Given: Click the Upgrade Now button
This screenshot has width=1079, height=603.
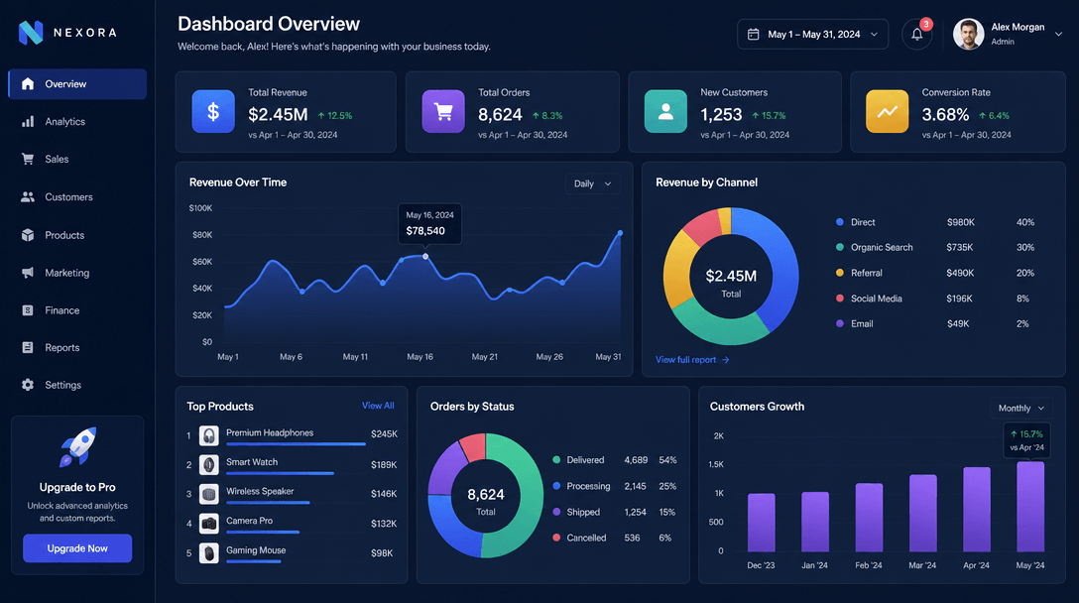Looking at the screenshot, I should (77, 548).
